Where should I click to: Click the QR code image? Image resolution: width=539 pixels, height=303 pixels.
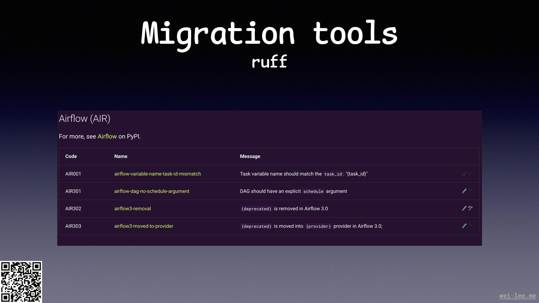click(x=21, y=282)
